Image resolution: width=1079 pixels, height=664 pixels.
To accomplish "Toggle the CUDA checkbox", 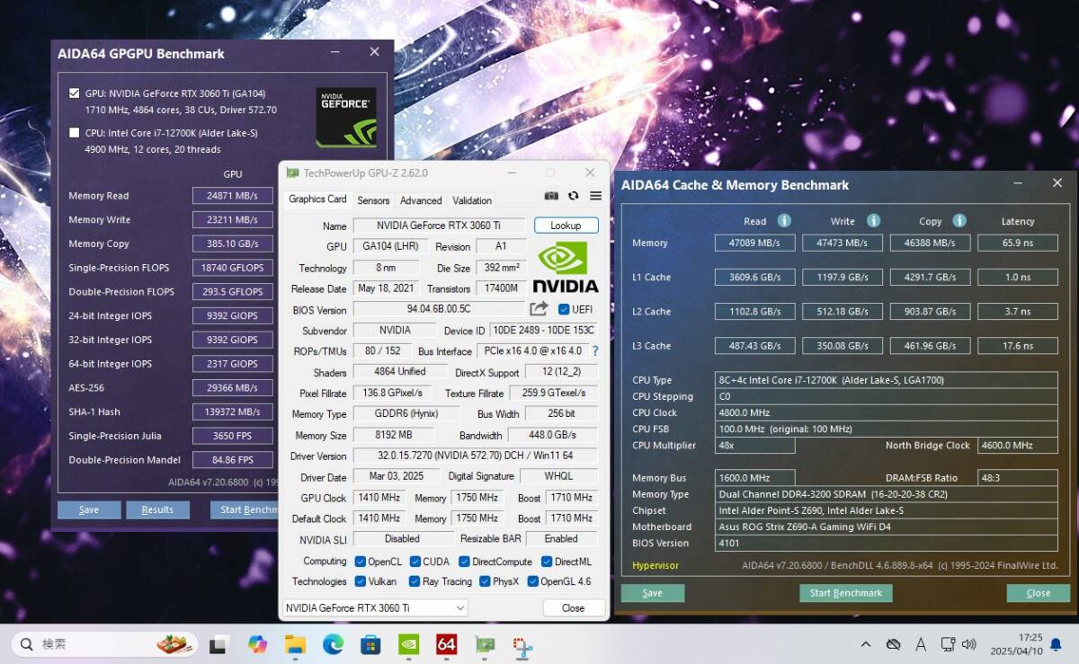I will 415,562.
